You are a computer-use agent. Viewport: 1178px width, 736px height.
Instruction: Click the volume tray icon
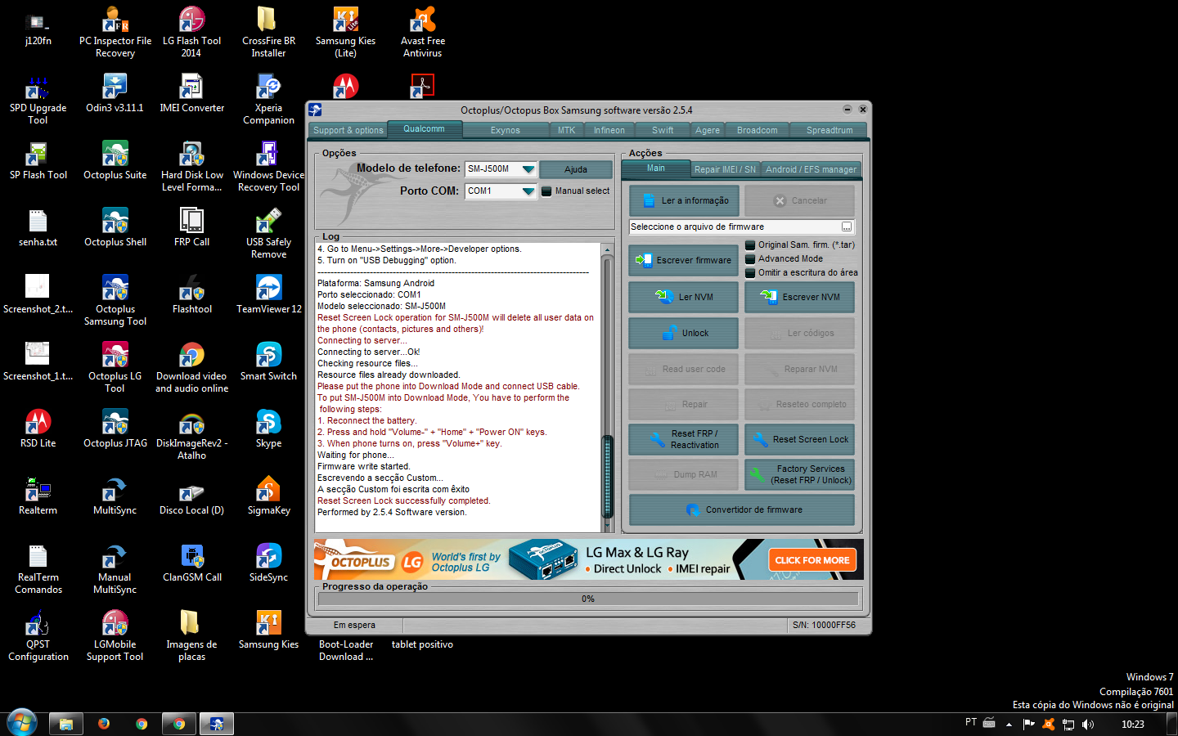coord(1087,724)
